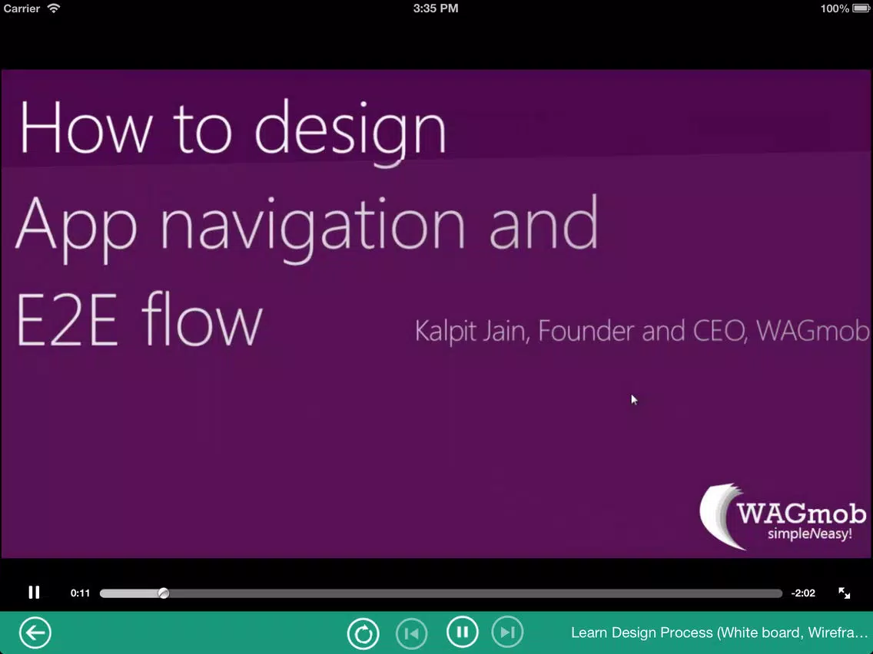Skip to the next video in the green bar
The height and width of the screenshot is (654, 873).
(x=507, y=633)
